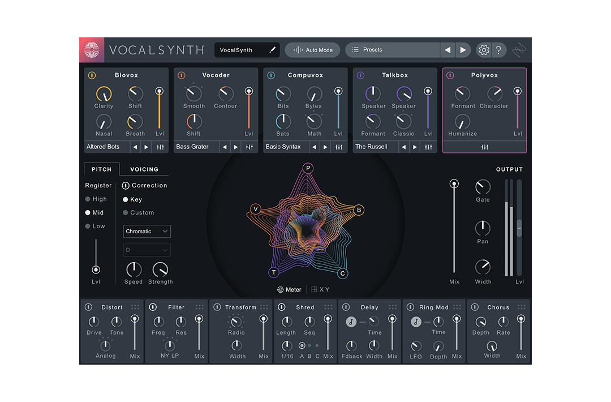Toggle the Distort module power button
This screenshot has height=402, width=611.
[88, 306]
